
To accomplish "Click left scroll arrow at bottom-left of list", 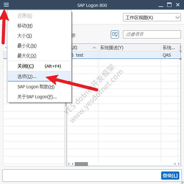I will (x=69, y=164).
